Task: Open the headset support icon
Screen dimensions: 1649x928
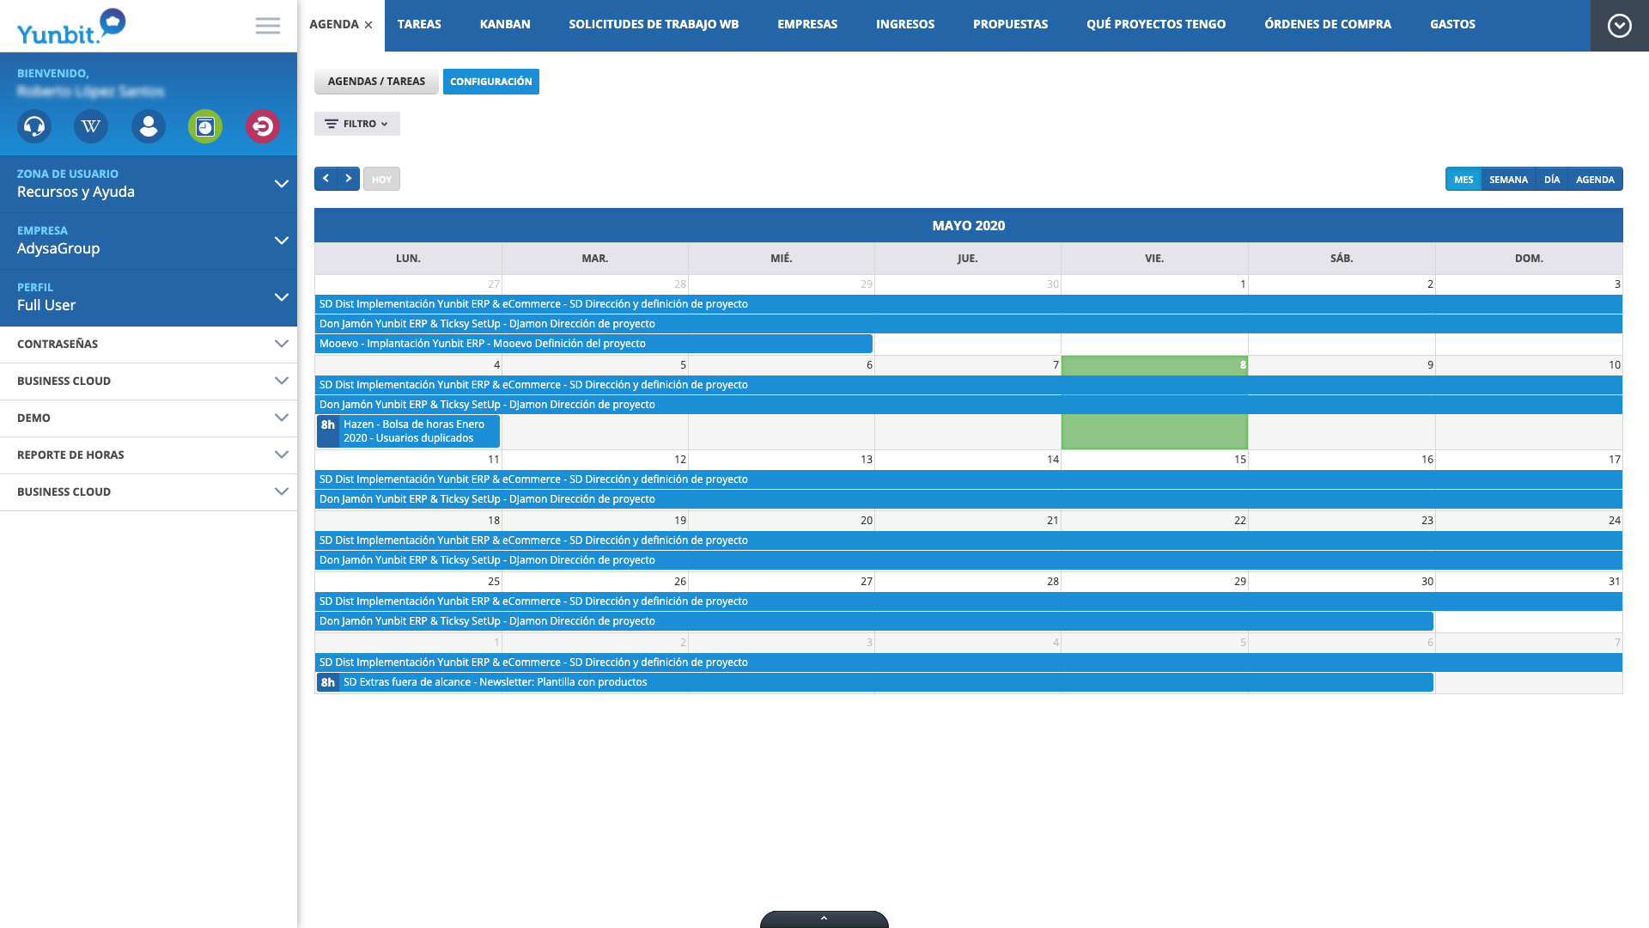Action: point(34,126)
